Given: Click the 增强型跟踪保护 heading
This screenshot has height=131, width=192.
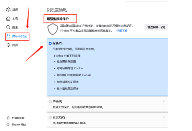Looking at the screenshot, I should (58, 19).
